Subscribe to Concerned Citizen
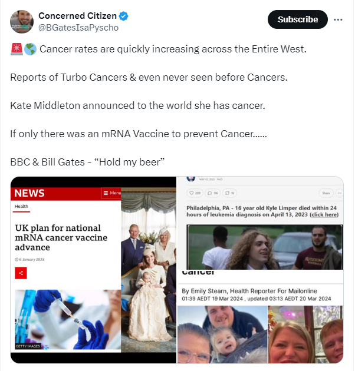 coord(298,19)
